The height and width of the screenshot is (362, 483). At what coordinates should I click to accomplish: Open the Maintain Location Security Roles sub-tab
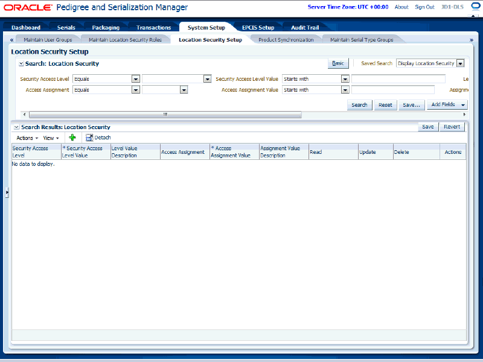point(125,40)
